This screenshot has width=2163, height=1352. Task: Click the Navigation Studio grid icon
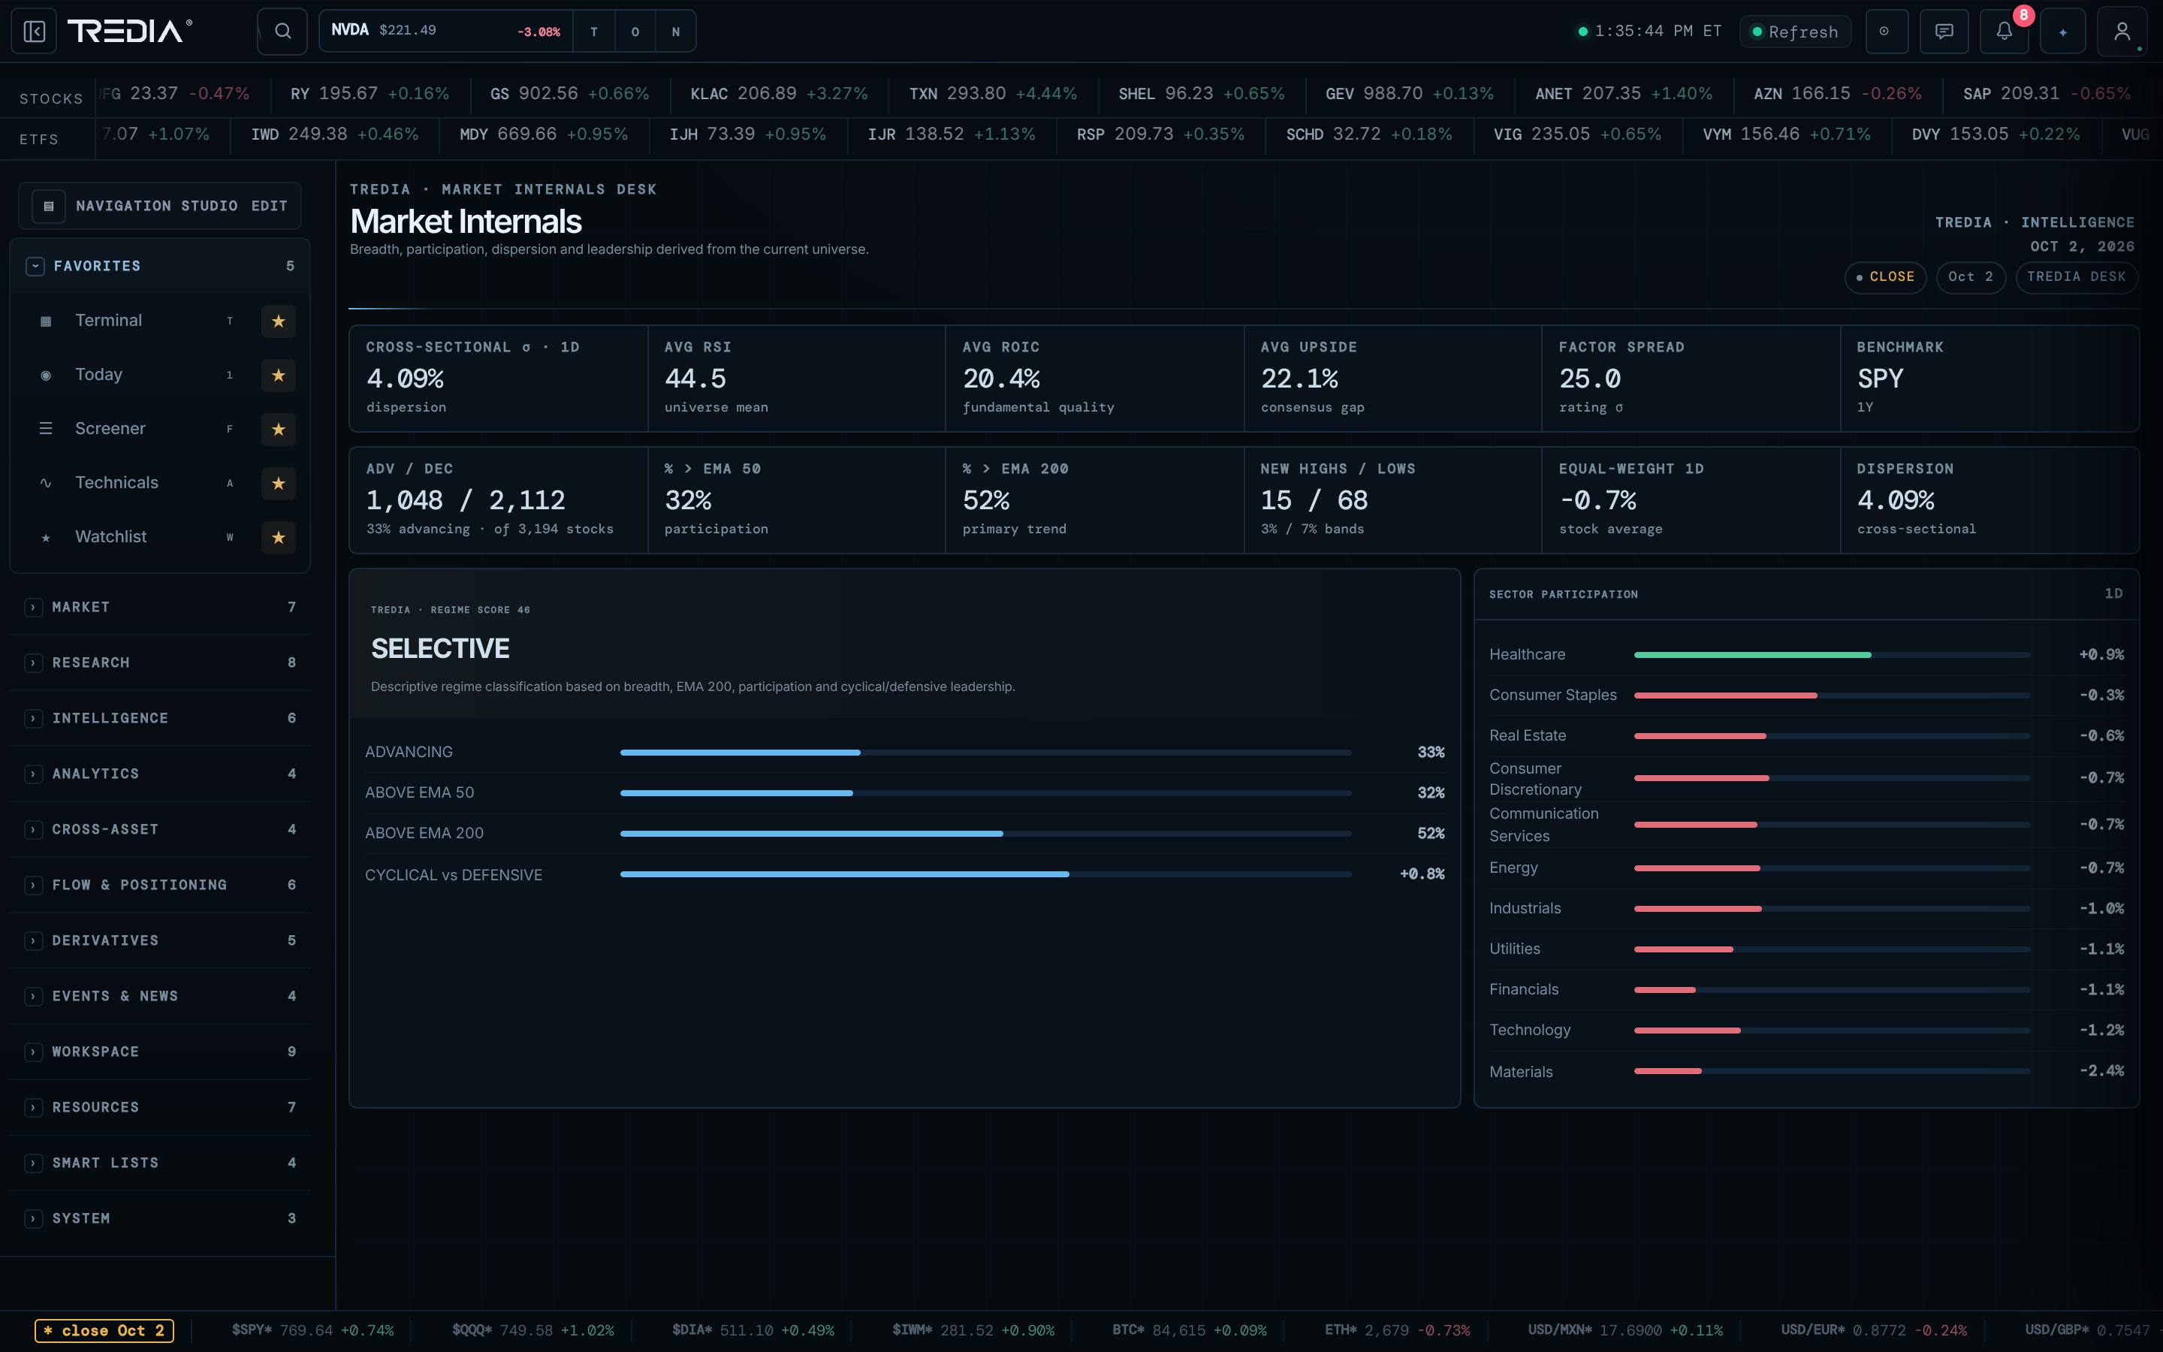point(49,206)
